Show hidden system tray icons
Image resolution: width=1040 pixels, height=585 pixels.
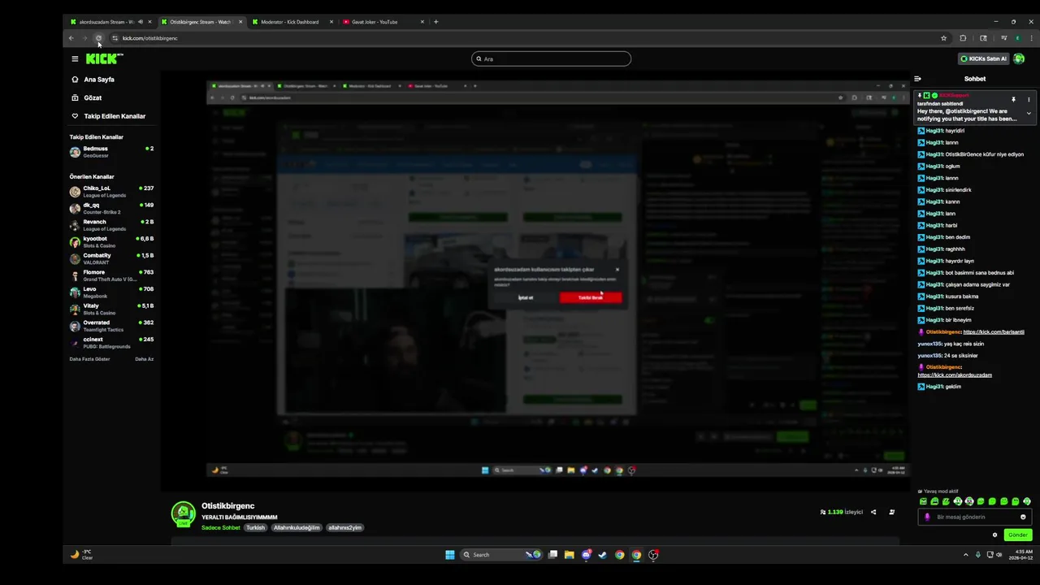[x=966, y=555]
